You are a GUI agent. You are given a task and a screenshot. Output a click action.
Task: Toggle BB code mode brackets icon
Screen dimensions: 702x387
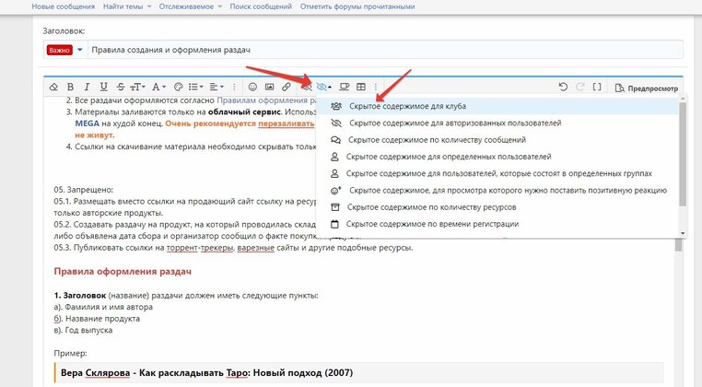[x=597, y=87]
